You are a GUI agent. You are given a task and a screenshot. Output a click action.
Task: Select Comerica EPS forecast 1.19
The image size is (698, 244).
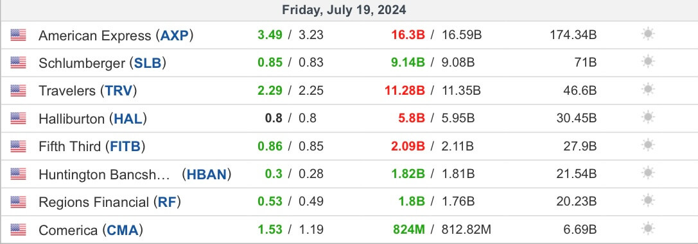pos(311,229)
